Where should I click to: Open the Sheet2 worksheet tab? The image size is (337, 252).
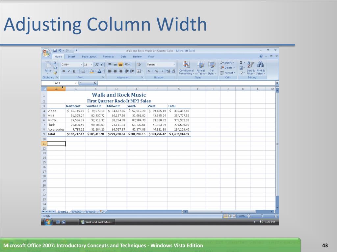pyautogui.click(x=77, y=212)
